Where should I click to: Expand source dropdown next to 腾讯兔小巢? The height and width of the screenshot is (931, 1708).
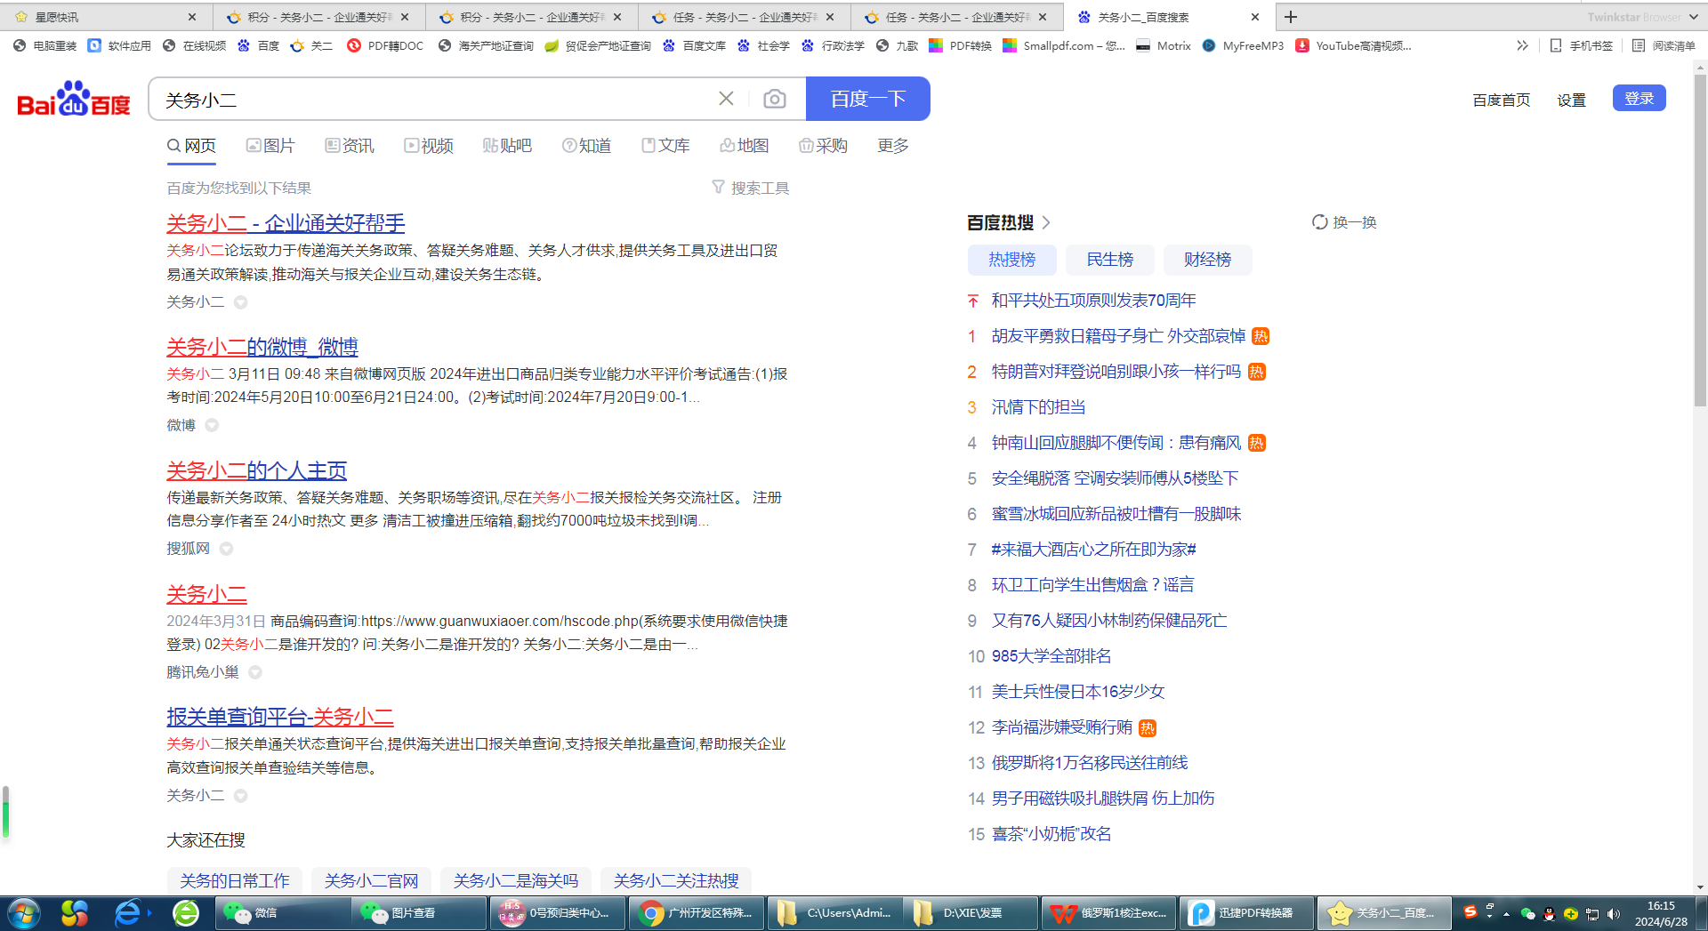click(x=255, y=672)
